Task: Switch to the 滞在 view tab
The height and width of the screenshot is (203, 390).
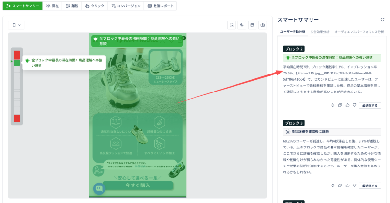Action: tap(52, 6)
